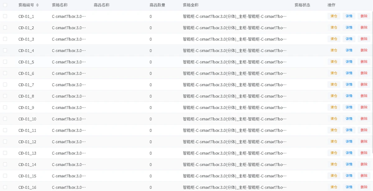Click 清仓 for CD-01_15
The image size is (373, 191).
pyautogui.click(x=334, y=176)
